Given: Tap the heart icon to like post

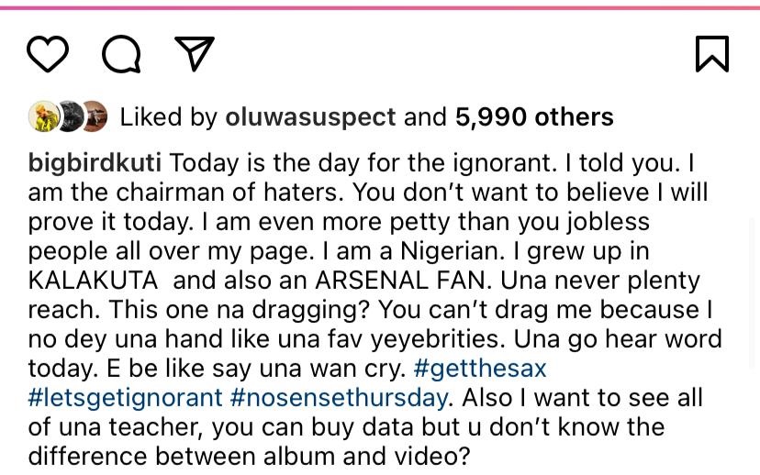Looking at the screenshot, I should 48,54.
